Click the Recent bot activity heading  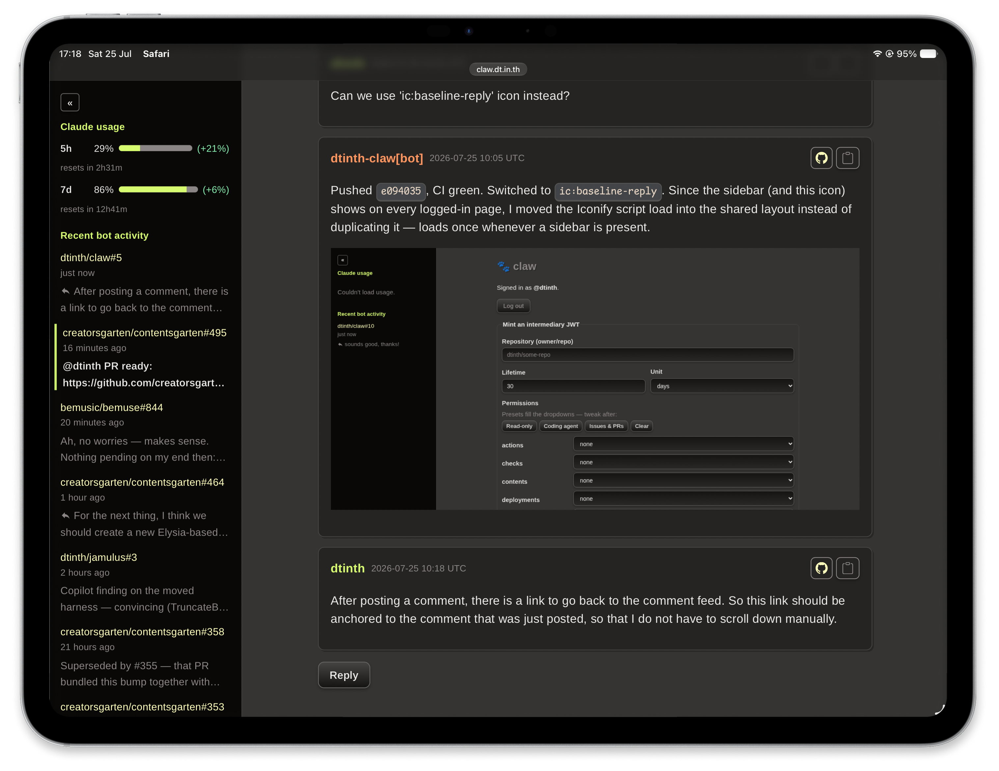coord(104,235)
